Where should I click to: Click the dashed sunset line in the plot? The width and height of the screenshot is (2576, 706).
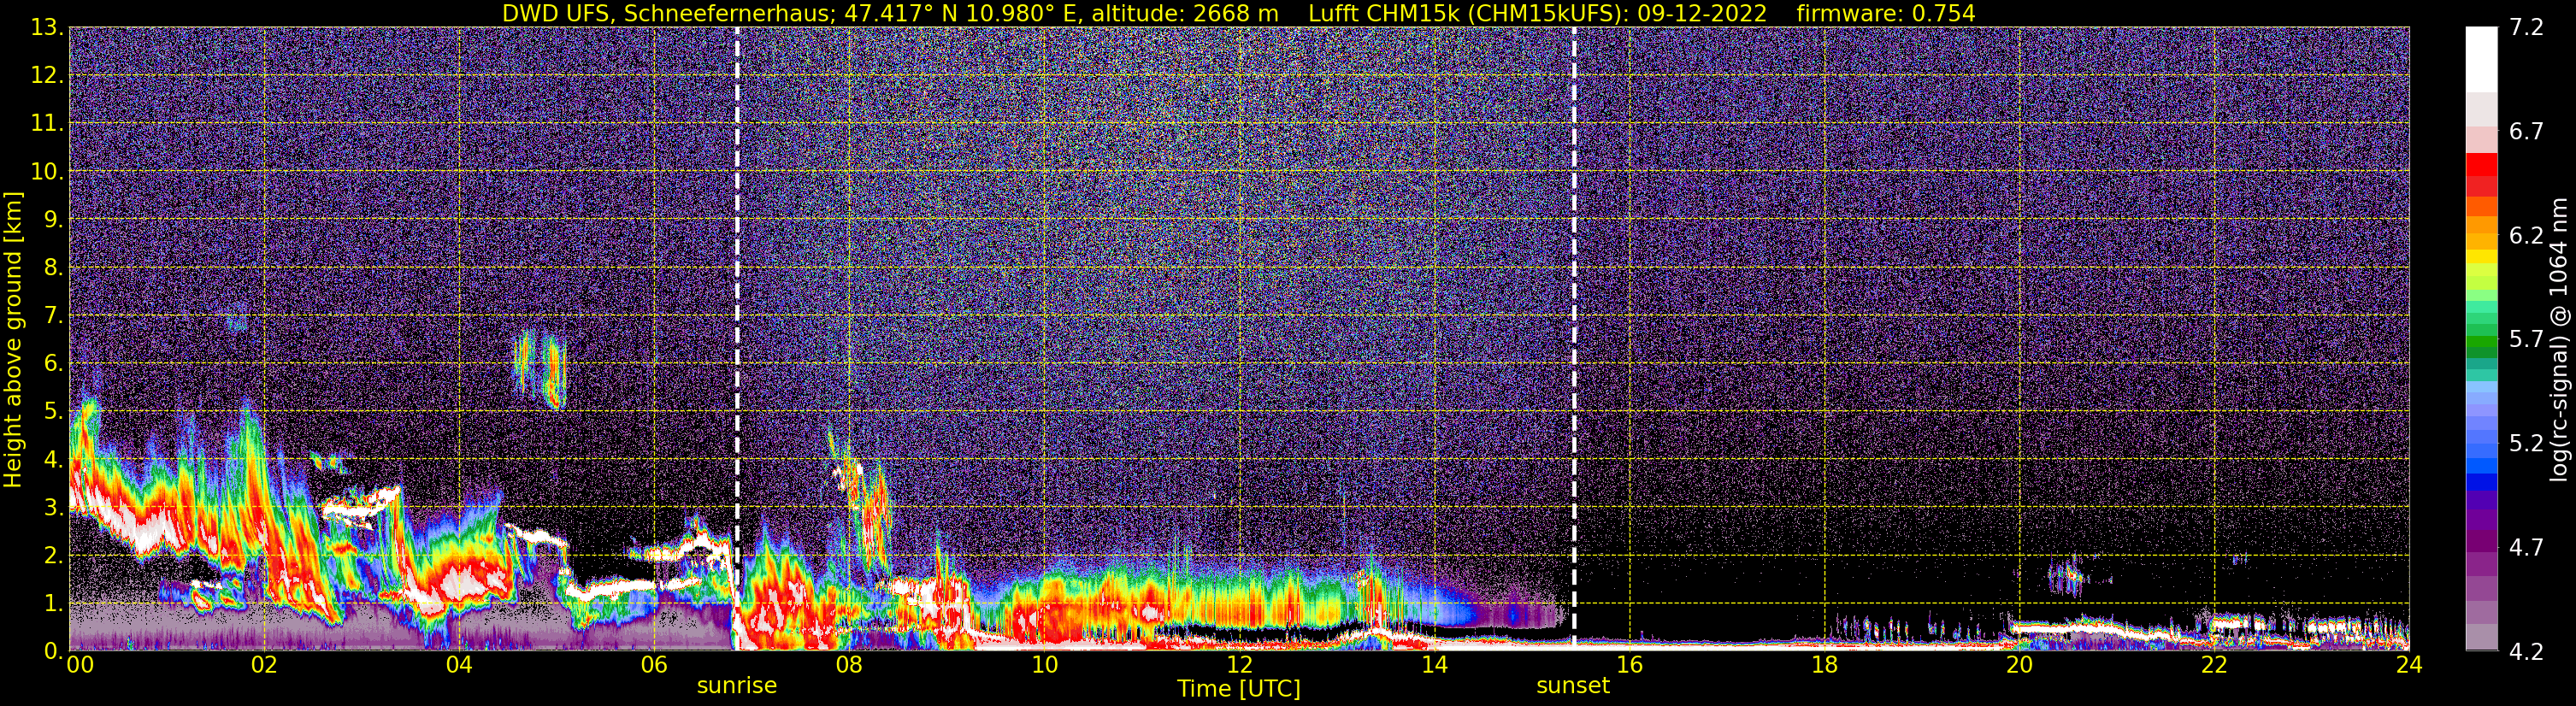tap(1574, 339)
